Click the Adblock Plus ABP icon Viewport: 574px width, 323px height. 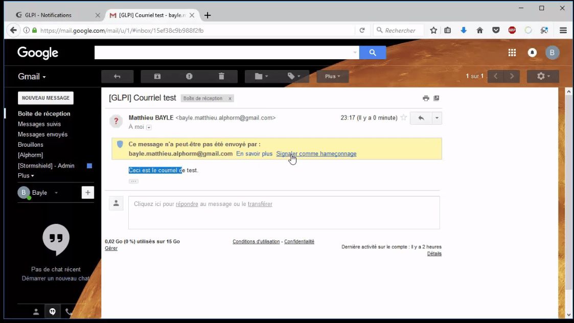tap(512, 30)
